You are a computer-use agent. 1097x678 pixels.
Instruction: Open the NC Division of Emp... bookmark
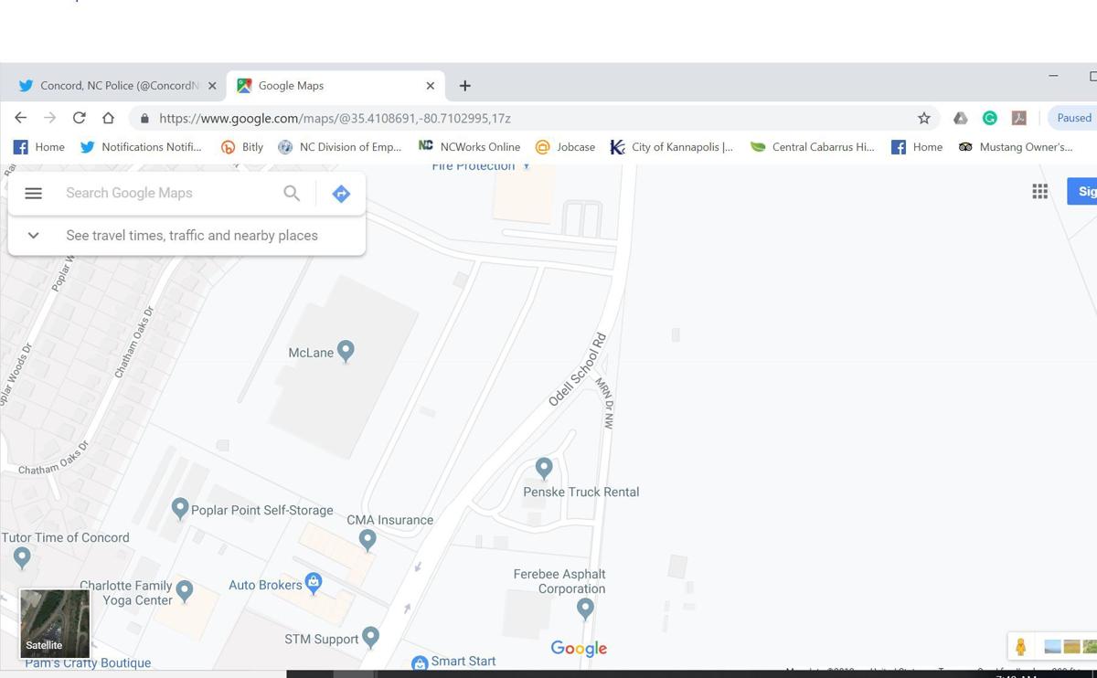coord(339,146)
